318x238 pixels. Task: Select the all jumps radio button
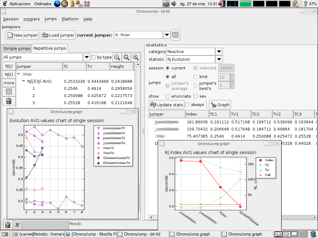167,77
